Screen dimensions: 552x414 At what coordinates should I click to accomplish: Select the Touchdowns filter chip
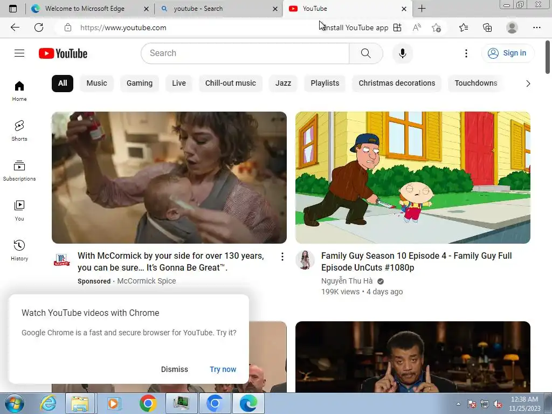(x=475, y=84)
